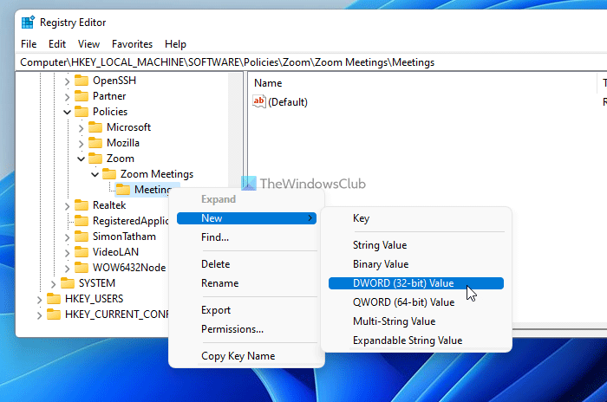Viewport: 607px width, 402px height.
Task: Expand the OpenSSH key
Action: pos(67,81)
